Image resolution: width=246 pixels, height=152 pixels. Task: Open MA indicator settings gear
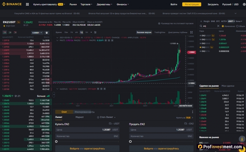tap(109, 40)
